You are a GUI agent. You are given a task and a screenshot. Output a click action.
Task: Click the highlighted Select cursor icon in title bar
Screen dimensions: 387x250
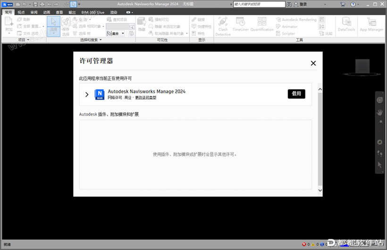tap(73, 4)
